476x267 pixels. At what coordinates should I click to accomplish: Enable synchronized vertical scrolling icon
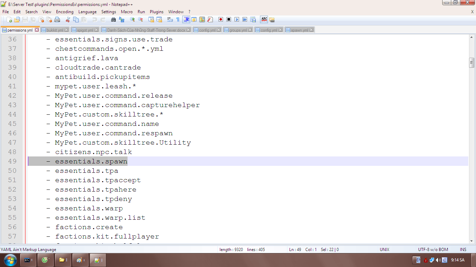point(151,19)
